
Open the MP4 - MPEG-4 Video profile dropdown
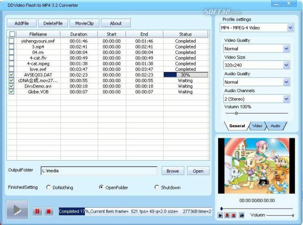tap(290, 28)
